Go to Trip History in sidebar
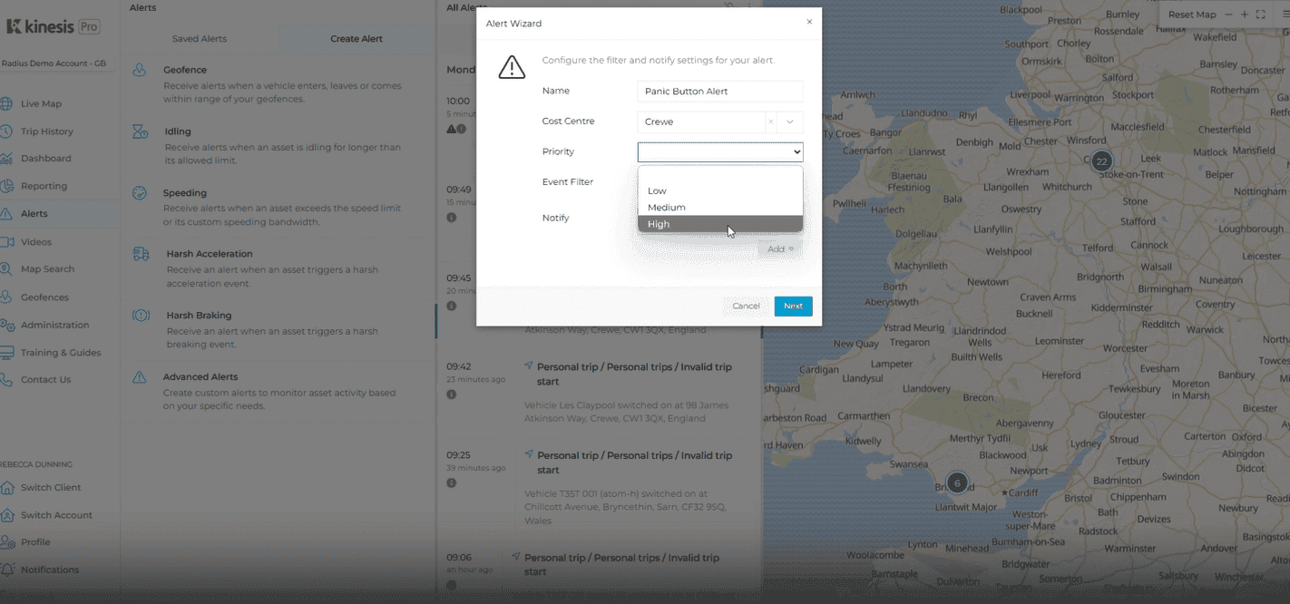This screenshot has height=604, width=1290. [46, 132]
